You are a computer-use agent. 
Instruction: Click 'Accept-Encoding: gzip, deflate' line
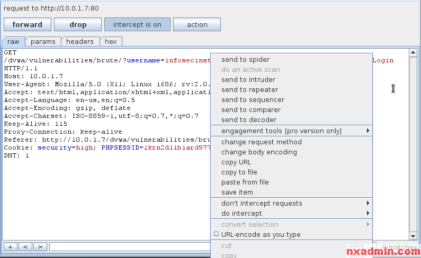[x=67, y=108]
